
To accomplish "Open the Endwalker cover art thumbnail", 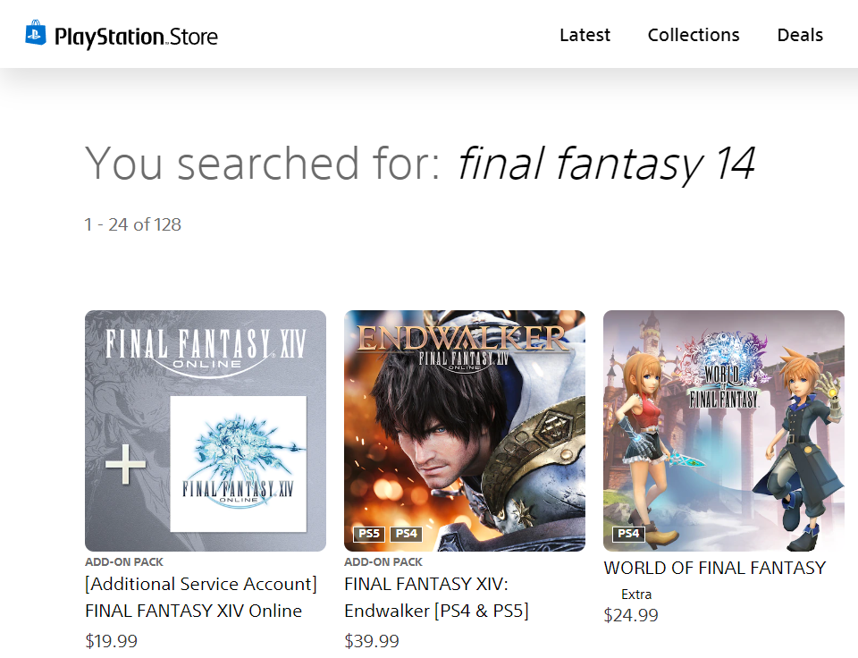I will (x=465, y=431).
